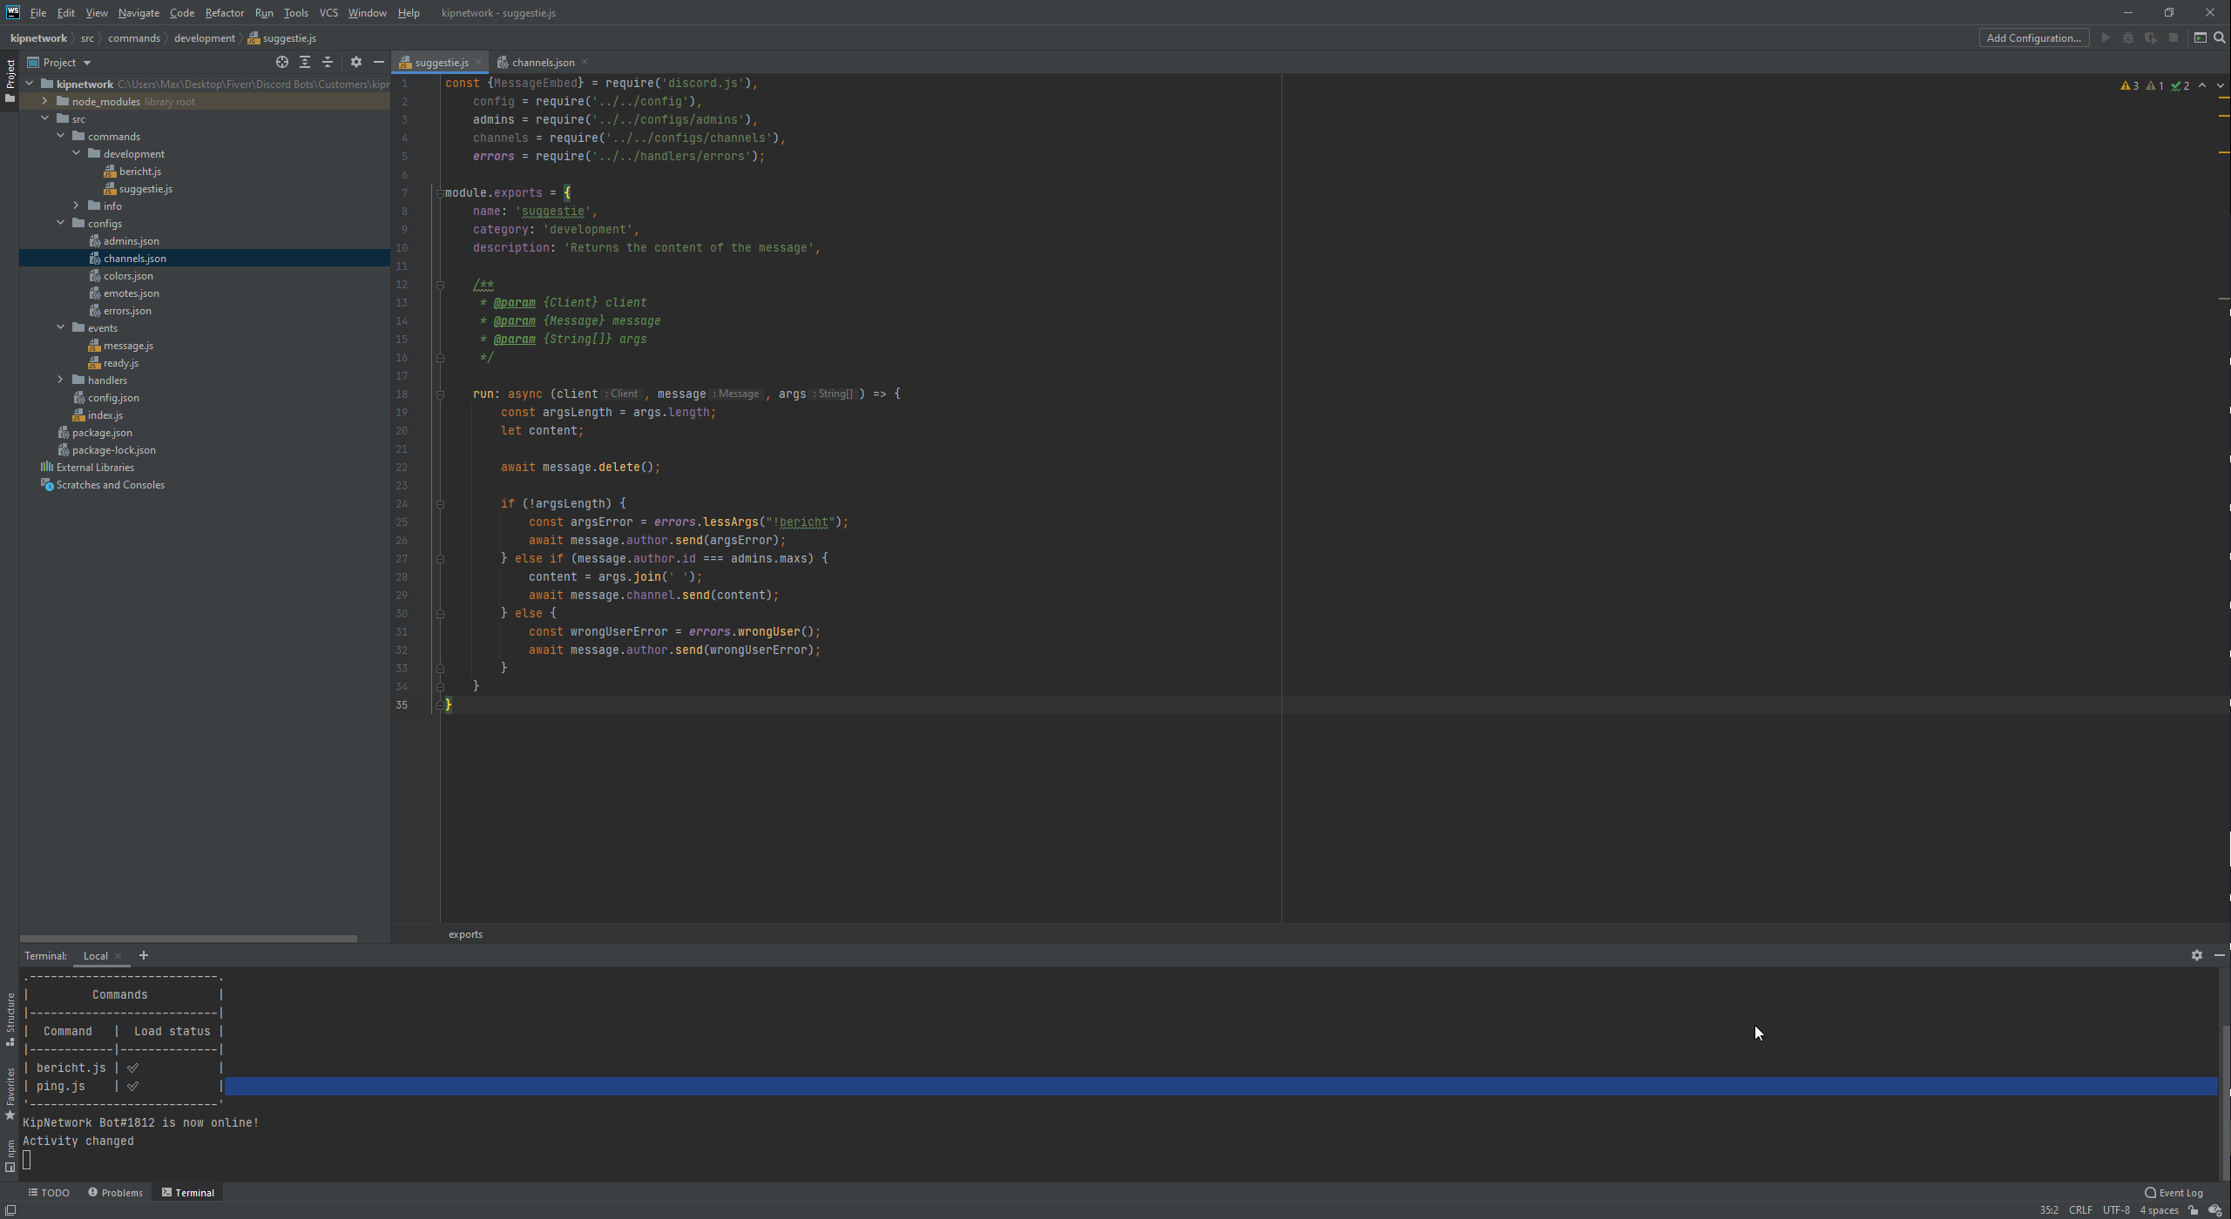Click the Add Configuration button
This screenshot has height=1219, width=2231.
pyautogui.click(x=2033, y=37)
